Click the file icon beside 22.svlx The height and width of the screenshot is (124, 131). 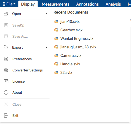click(56, 72)
